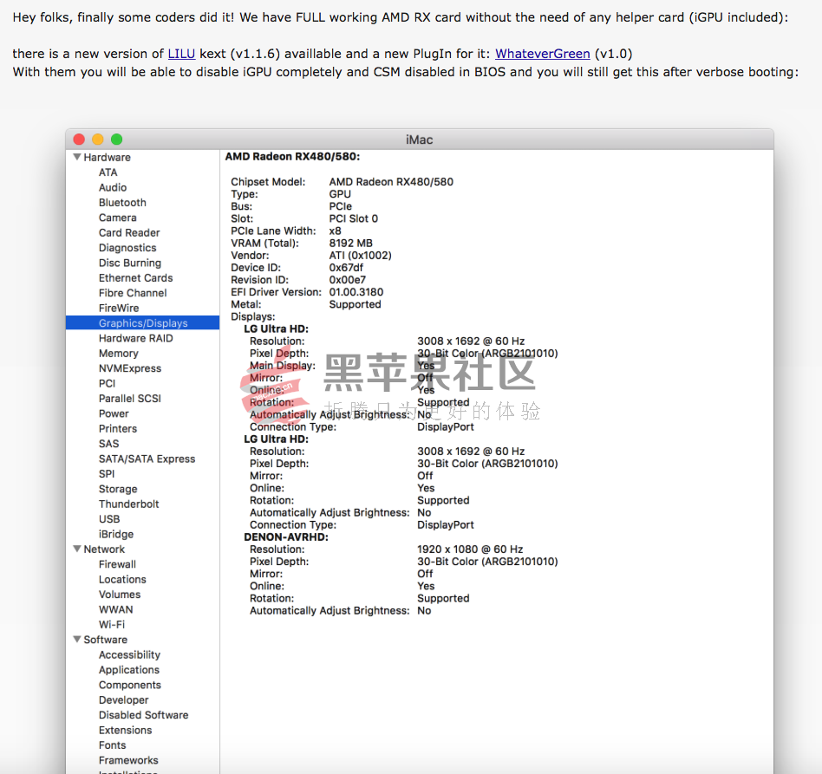
Task: Show Fonts under Software
Action: [112, 745]
